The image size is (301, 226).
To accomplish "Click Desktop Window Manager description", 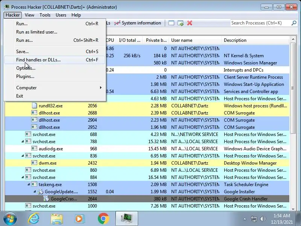I will pos(250,163).
